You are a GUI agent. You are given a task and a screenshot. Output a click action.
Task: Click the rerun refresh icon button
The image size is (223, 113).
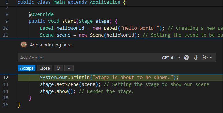tap(58, 68)
